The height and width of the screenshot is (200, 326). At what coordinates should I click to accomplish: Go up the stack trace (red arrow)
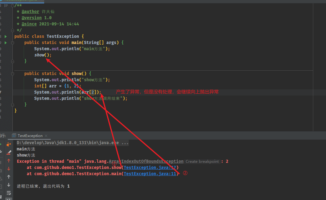[x=9, y=161]
